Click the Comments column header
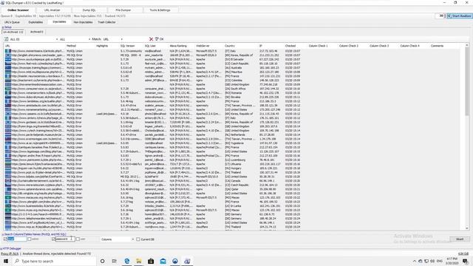The image size is (473, 266). click(x=437, y=46)
